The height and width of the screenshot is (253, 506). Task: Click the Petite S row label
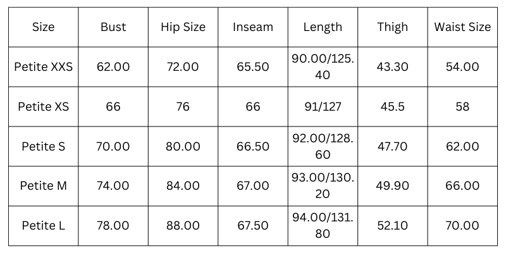(x=44, y=146)
